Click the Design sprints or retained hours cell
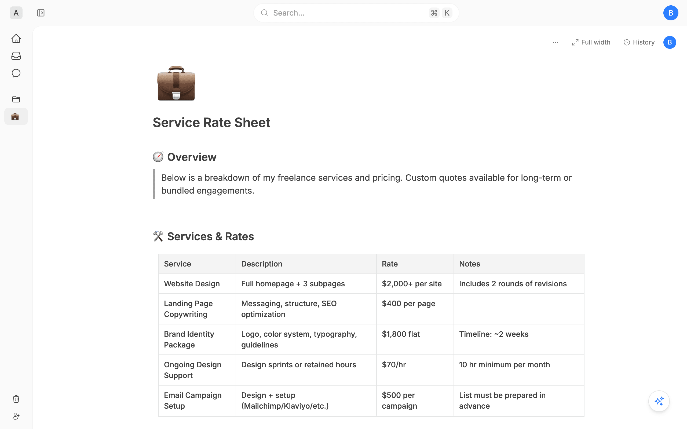687x429 pixels. point(306,370)
